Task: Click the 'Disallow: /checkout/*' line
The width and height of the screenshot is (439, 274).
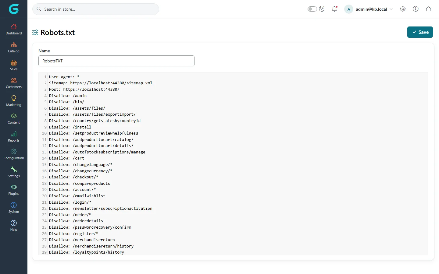Action: point(73,177)
